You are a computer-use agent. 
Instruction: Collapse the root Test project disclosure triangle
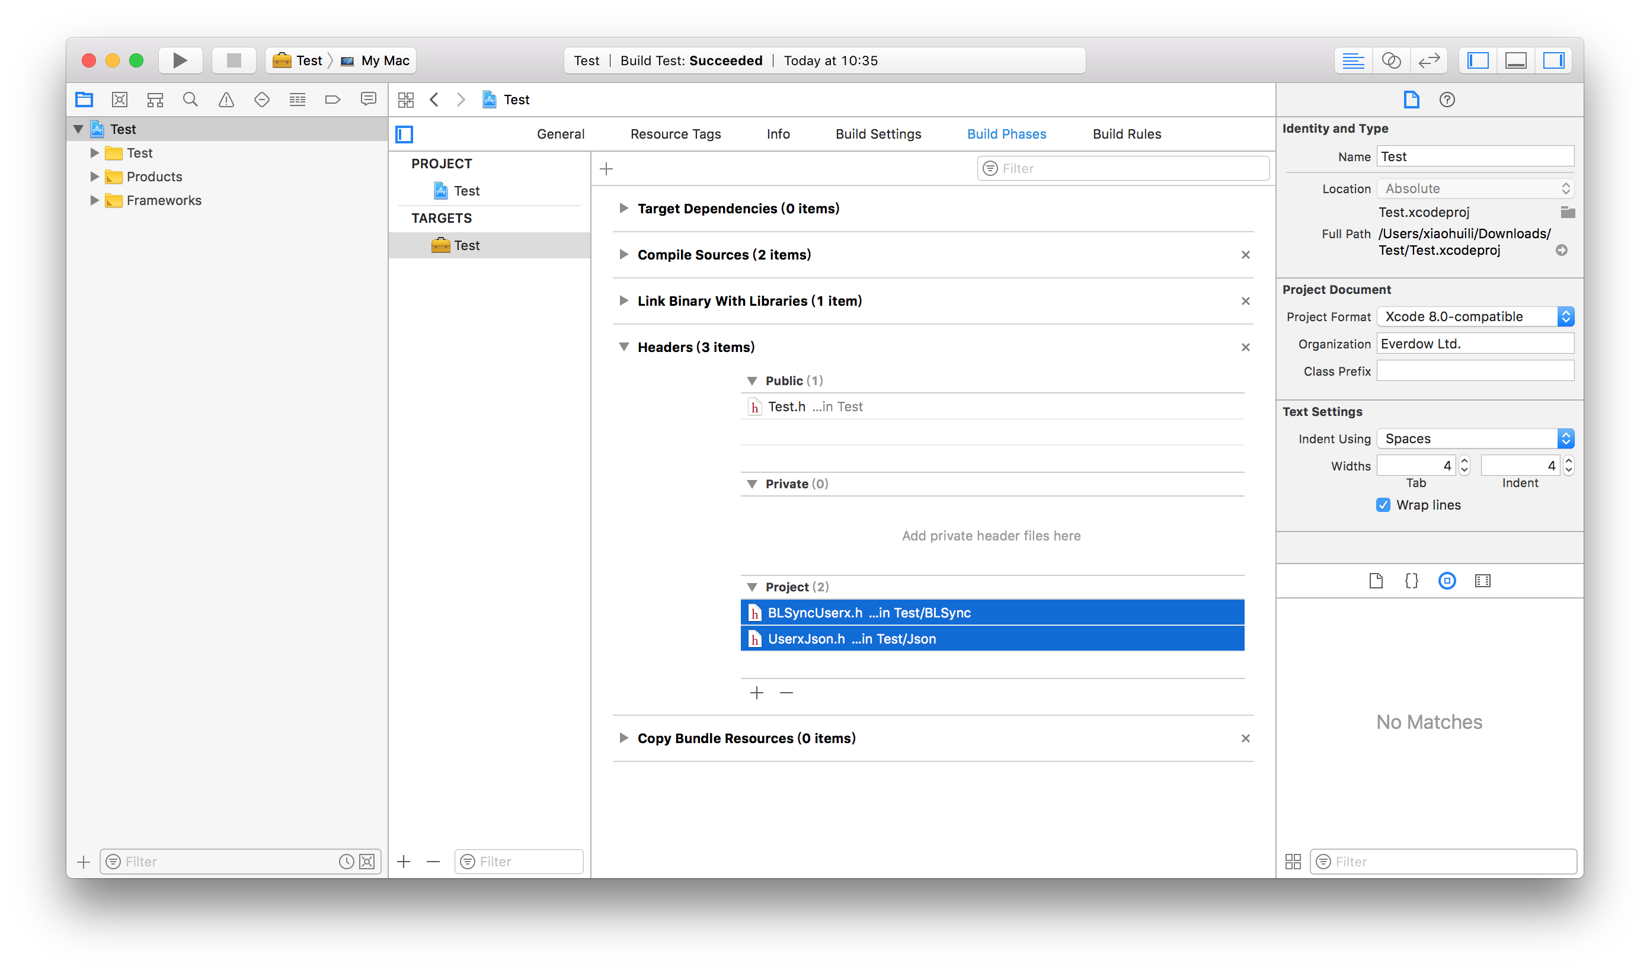click(x=78, y=129)
